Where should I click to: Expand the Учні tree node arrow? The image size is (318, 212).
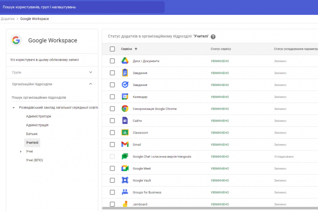[x=21, y=151]
